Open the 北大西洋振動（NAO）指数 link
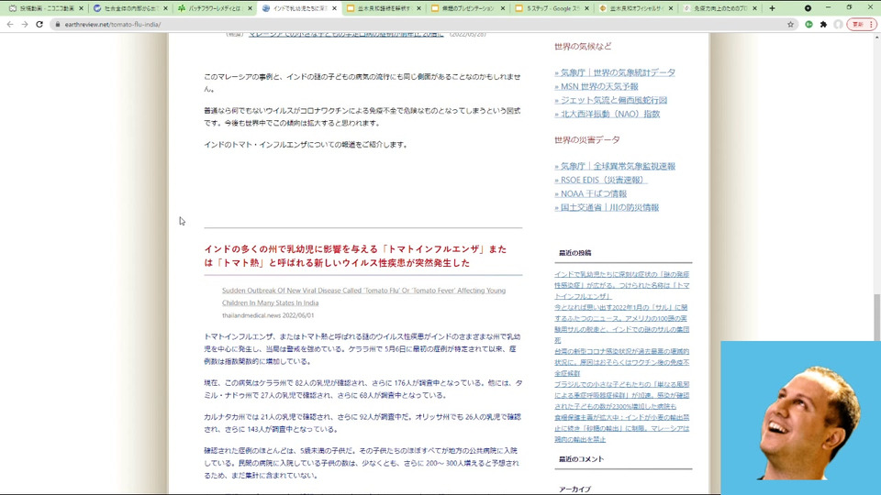The height and width of the screenshot is (495, 881). tap(607, 114)
